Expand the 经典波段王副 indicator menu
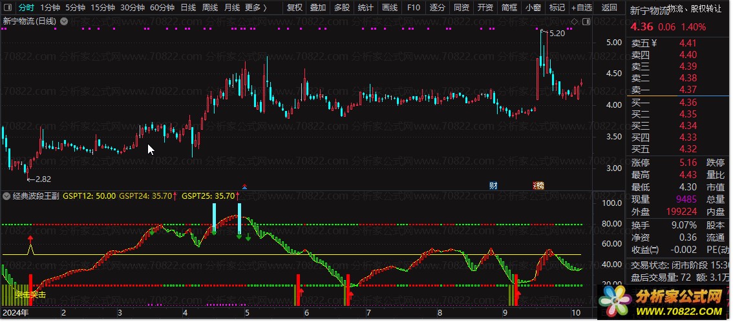 click(7, 196)
